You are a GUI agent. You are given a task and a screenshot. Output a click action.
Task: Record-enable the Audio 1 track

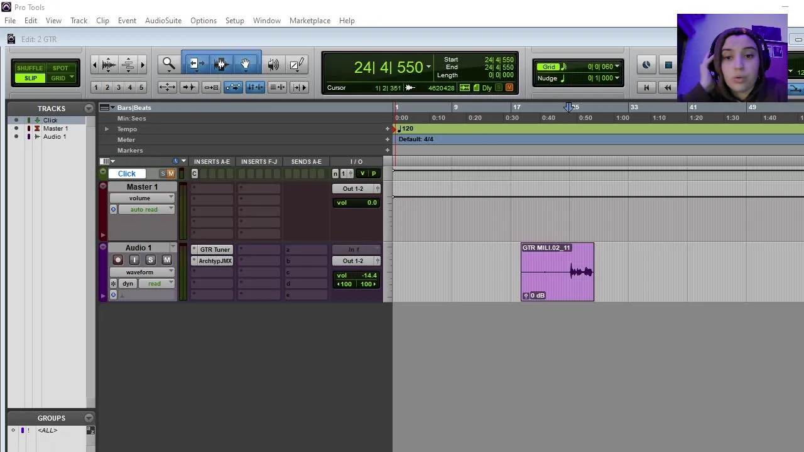click(117, 260)
